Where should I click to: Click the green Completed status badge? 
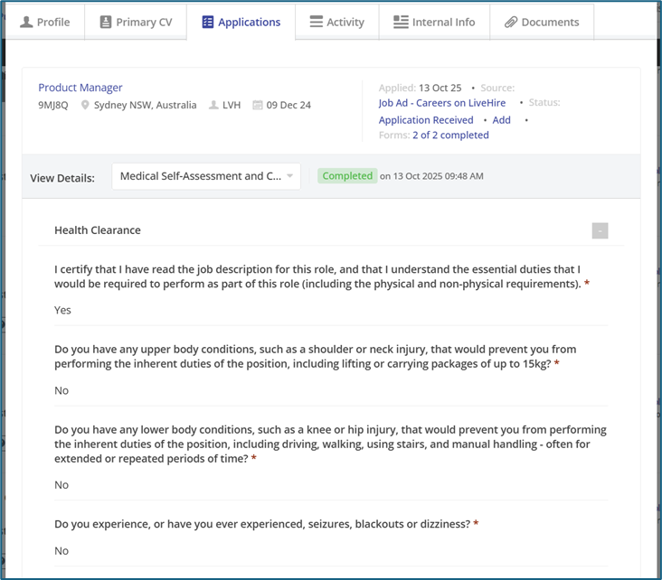pos(346,176)
